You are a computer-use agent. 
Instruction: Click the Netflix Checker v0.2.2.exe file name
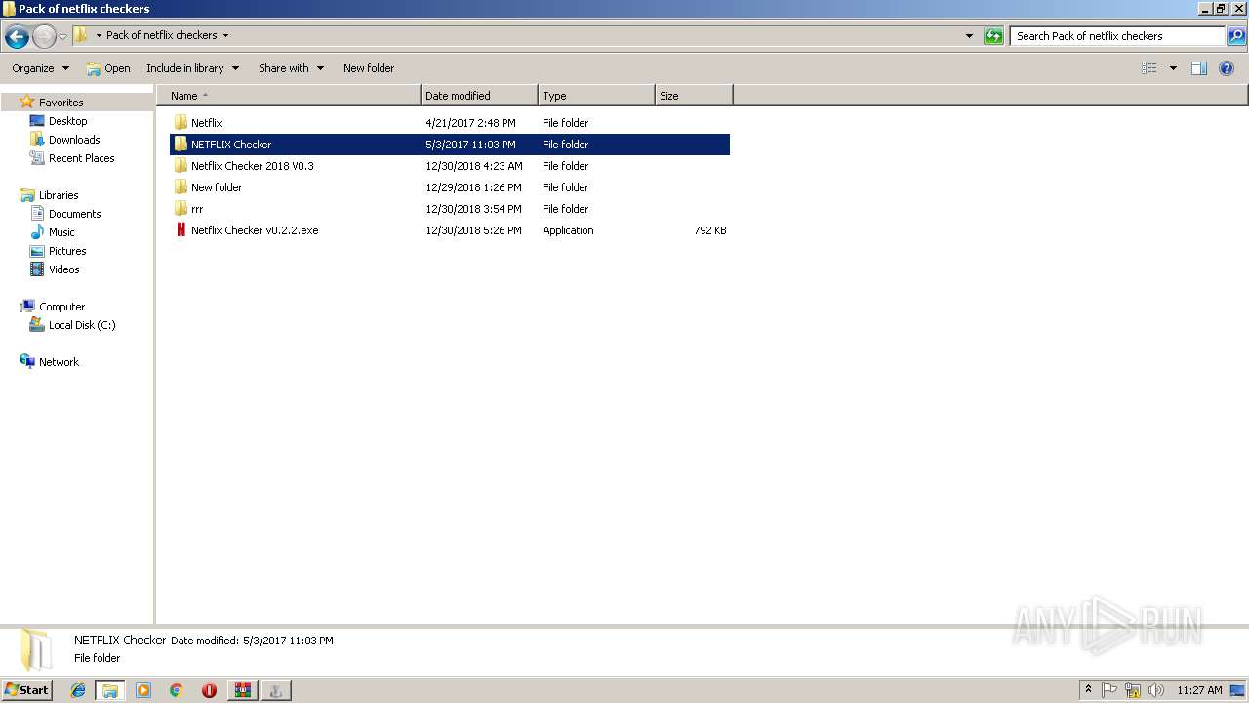point(255,230)
